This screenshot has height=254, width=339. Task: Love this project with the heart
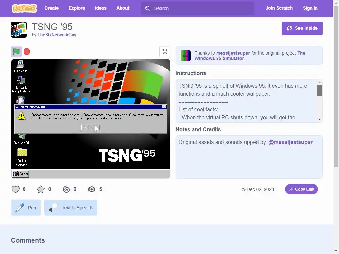pos(16,189)
